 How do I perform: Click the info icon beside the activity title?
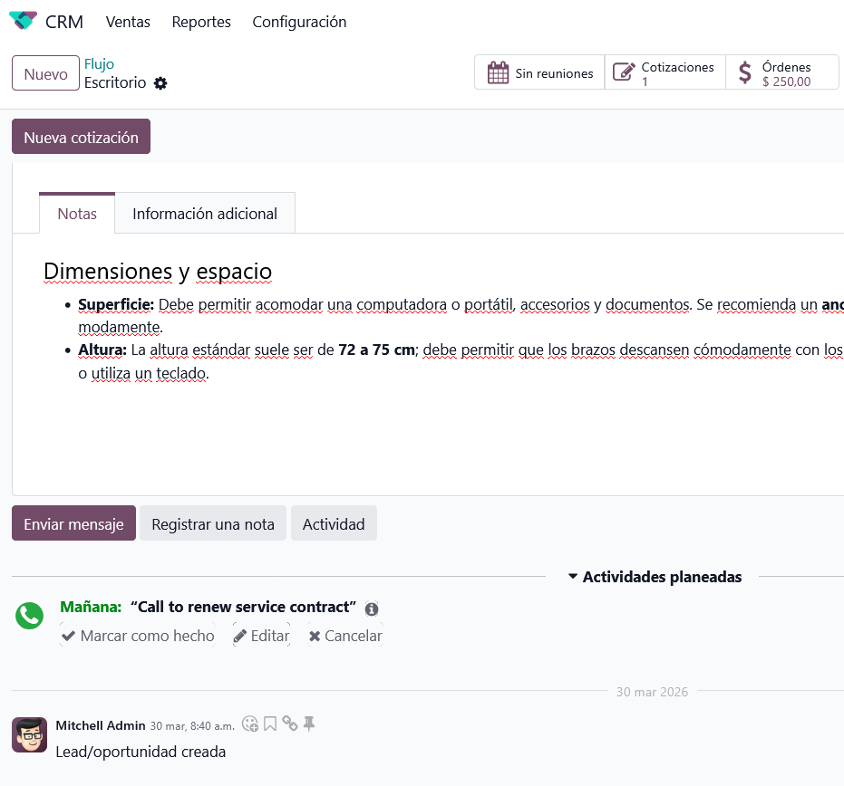[x=372, y=609]
